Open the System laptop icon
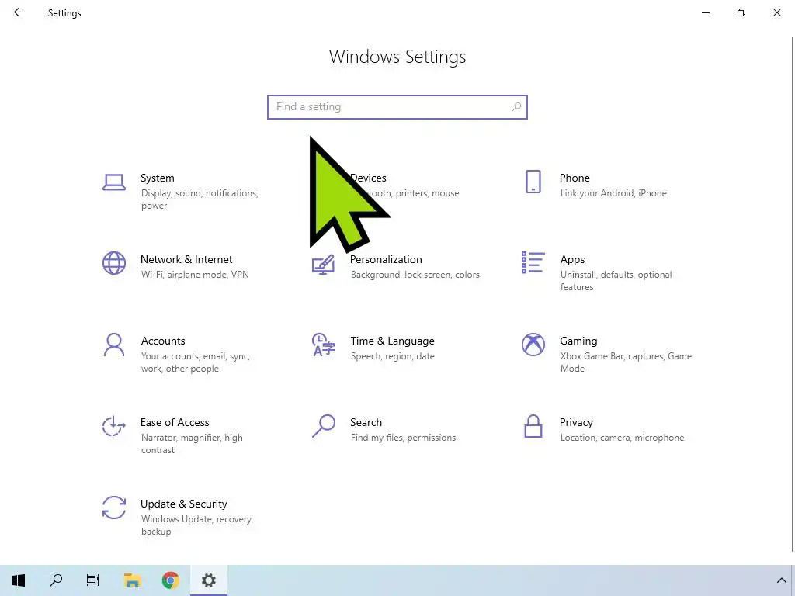This screenshot has height=596, width=795. pyautogui.click(x=114, y=182)
